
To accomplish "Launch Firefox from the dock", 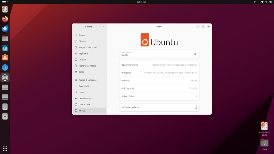I will [5, 19].
